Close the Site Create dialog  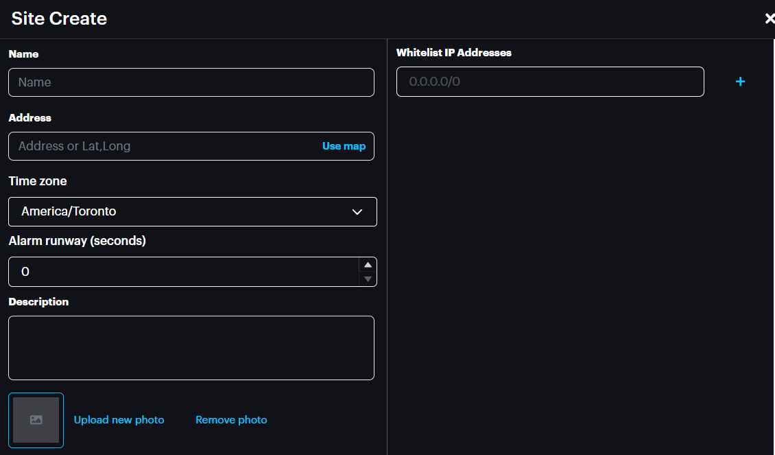769,19
